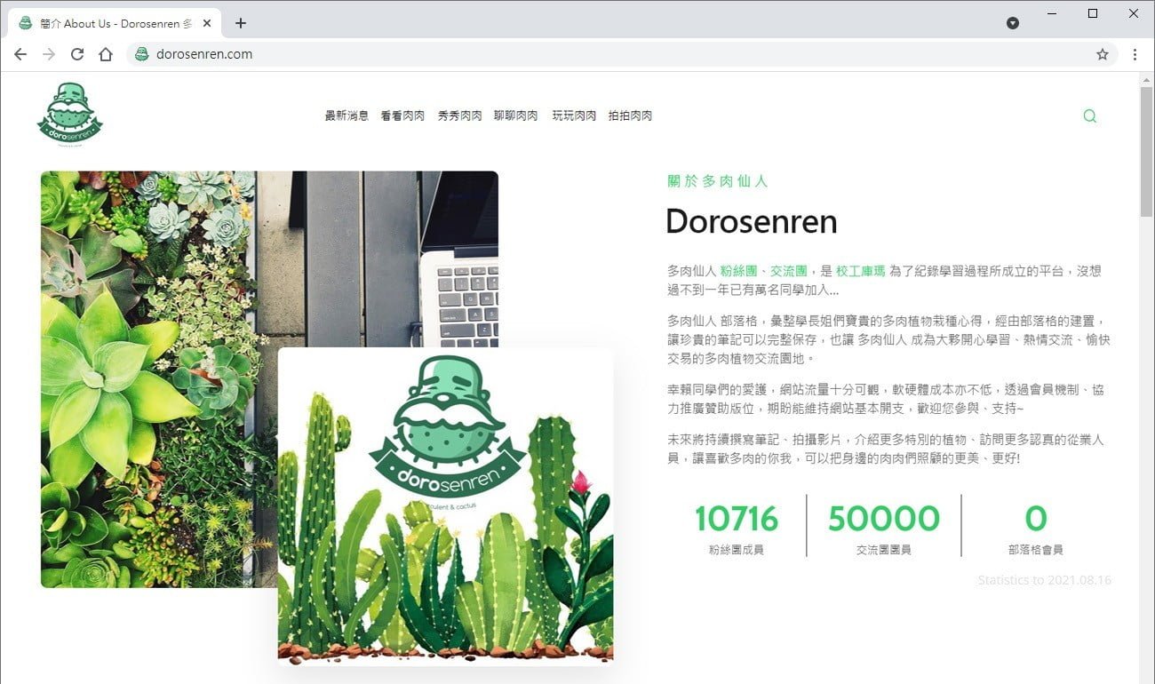Viewport: 1155px width, 684px height.
Task: Minimize the browser window
Action: (1052, 13)
